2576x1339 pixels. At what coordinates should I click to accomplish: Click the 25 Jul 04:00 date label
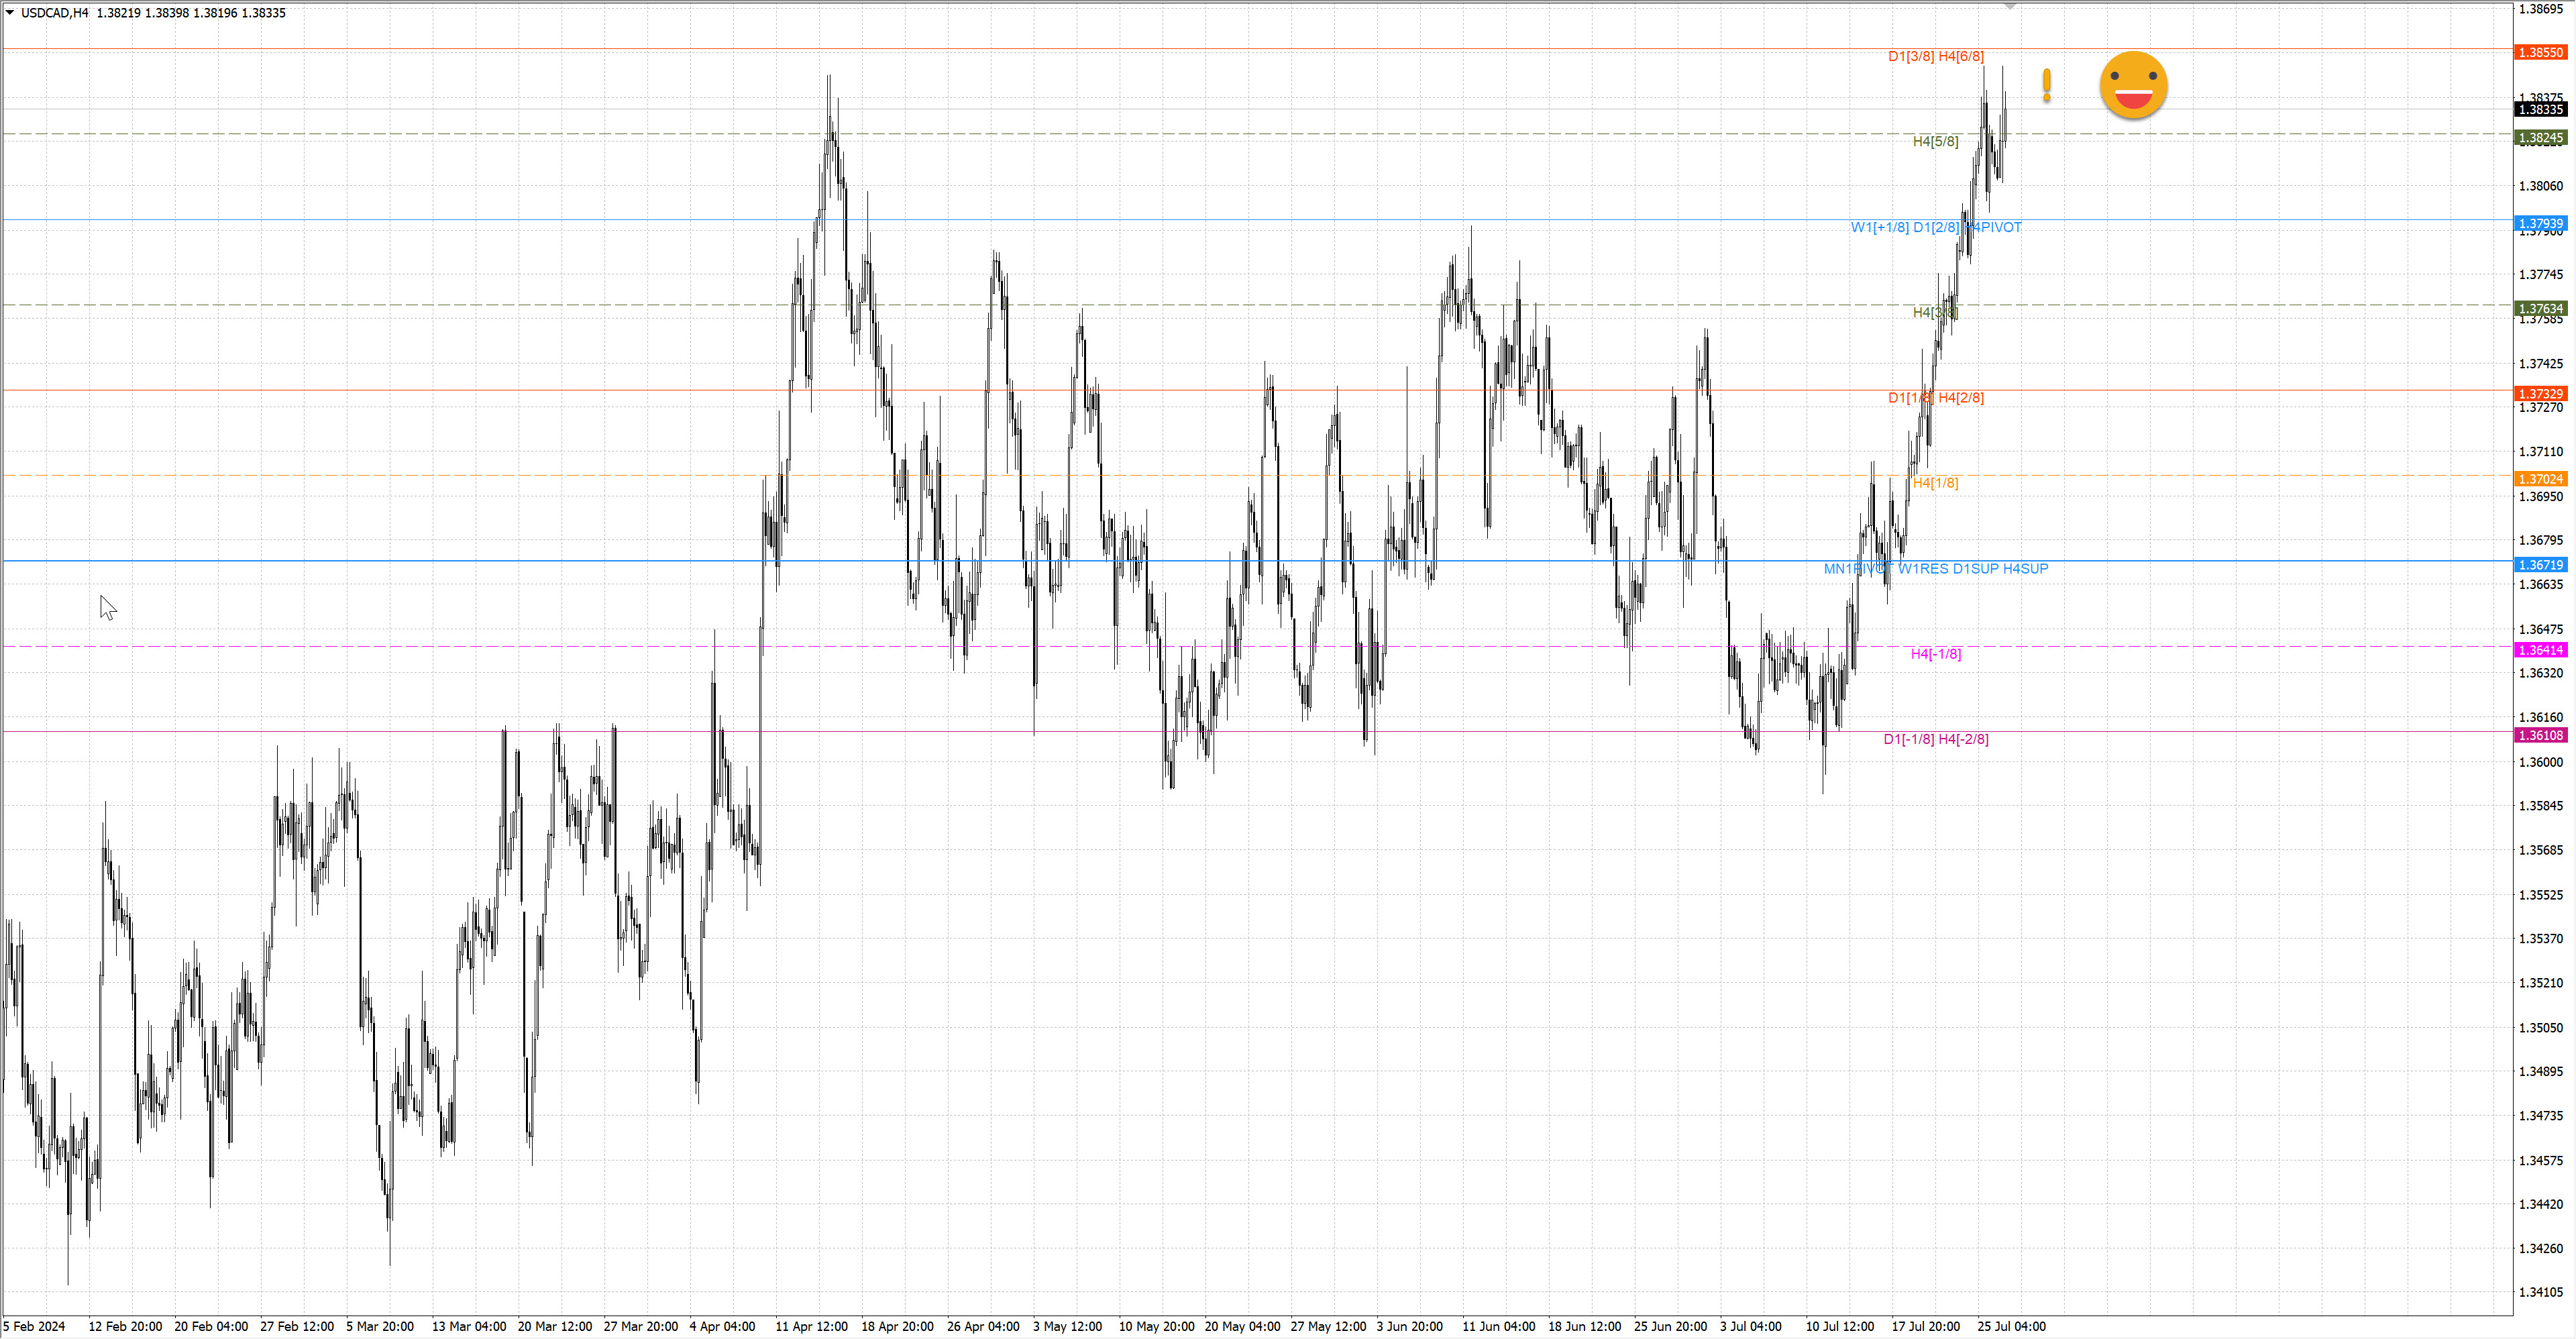2011,1327
